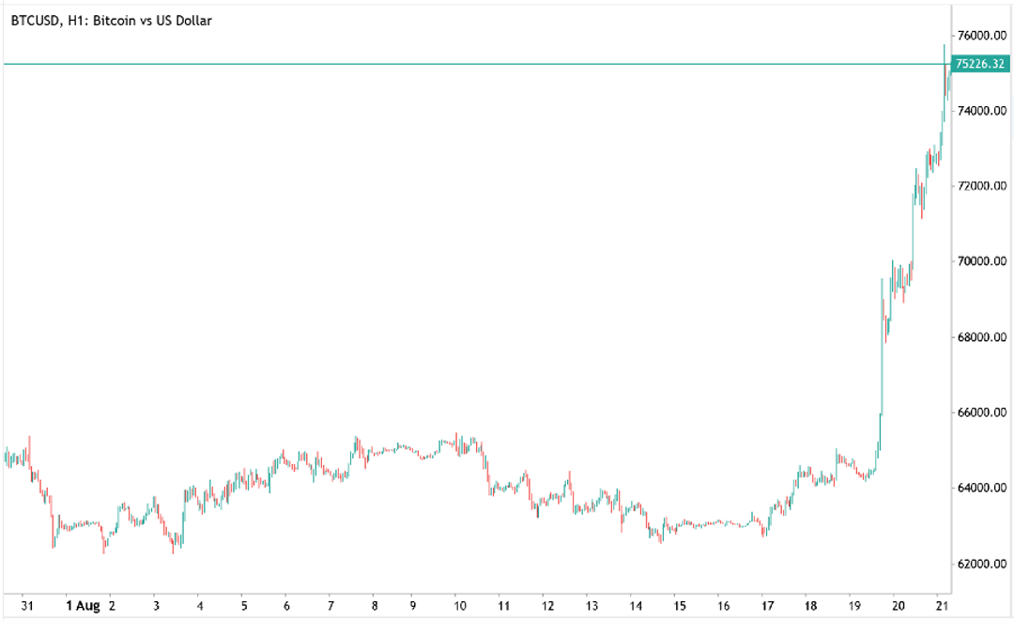Select the 76000.00 price axis label
Viewport: 1014px width, 621px height.
tap(982, 36)
